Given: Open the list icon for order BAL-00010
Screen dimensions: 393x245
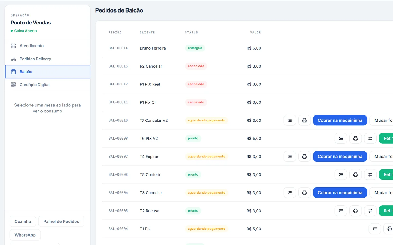Looking at the screenshot, I should [x=290, y=120].
